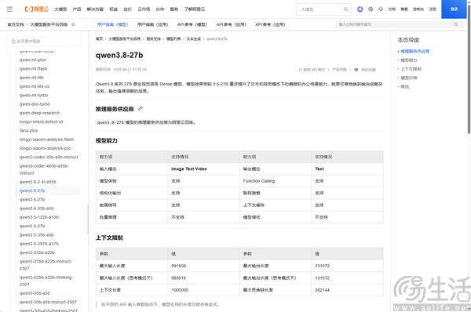Click the magnifier icon in top search box
The height and width of the screenshot is (312, 471).
coord(345,9)
